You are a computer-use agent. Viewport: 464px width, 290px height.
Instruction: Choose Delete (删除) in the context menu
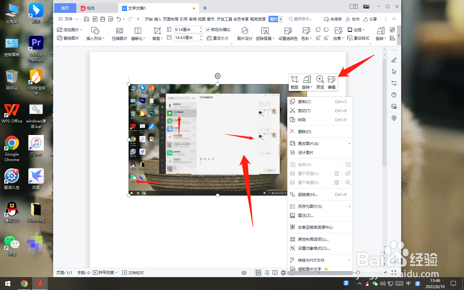(320, 131)
